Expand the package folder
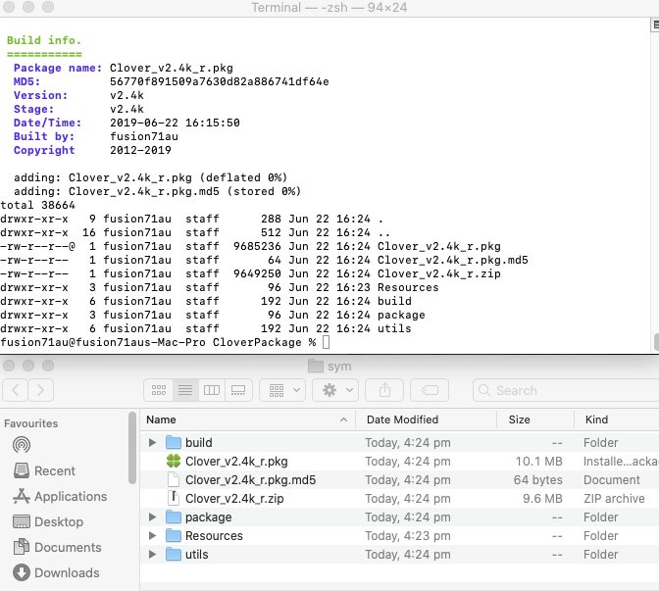 click(x=153, y=517)
